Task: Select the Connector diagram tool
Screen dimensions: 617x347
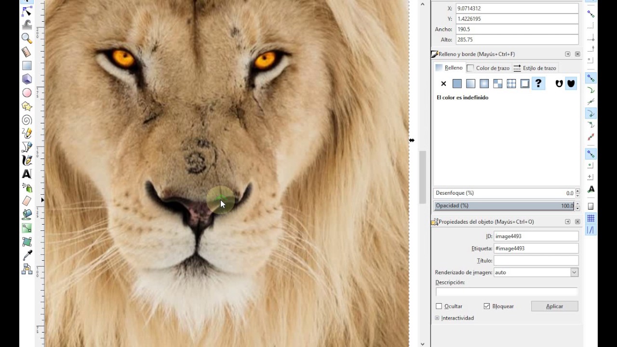Action: click(27, 269)
